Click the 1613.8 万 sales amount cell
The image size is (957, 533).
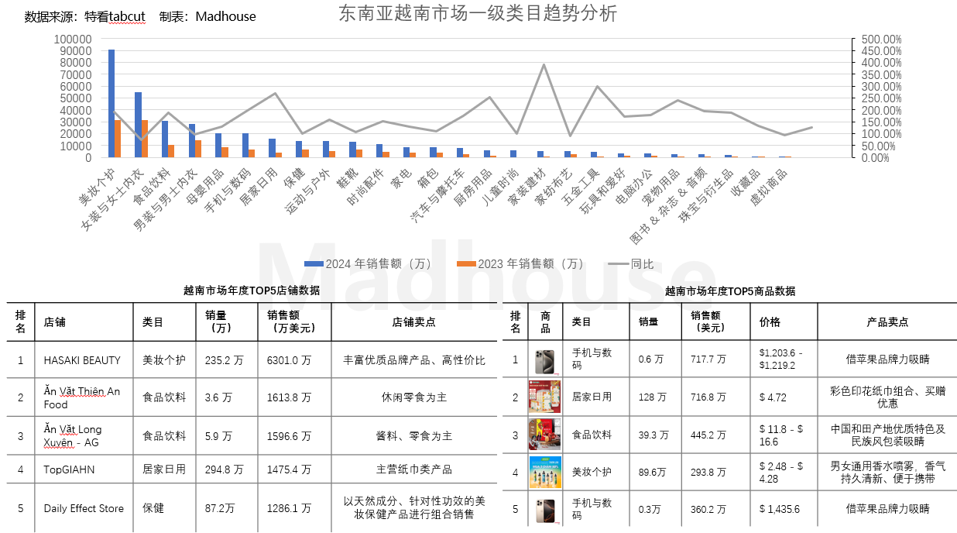click(289, 397)
